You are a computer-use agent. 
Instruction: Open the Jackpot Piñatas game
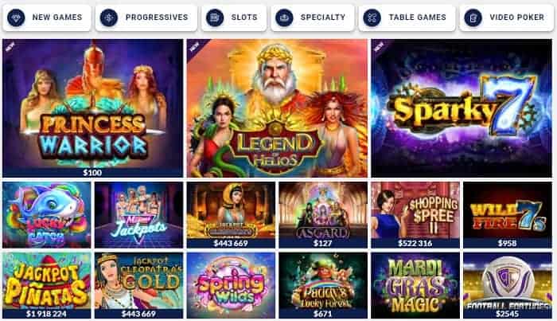click(46, 285)
